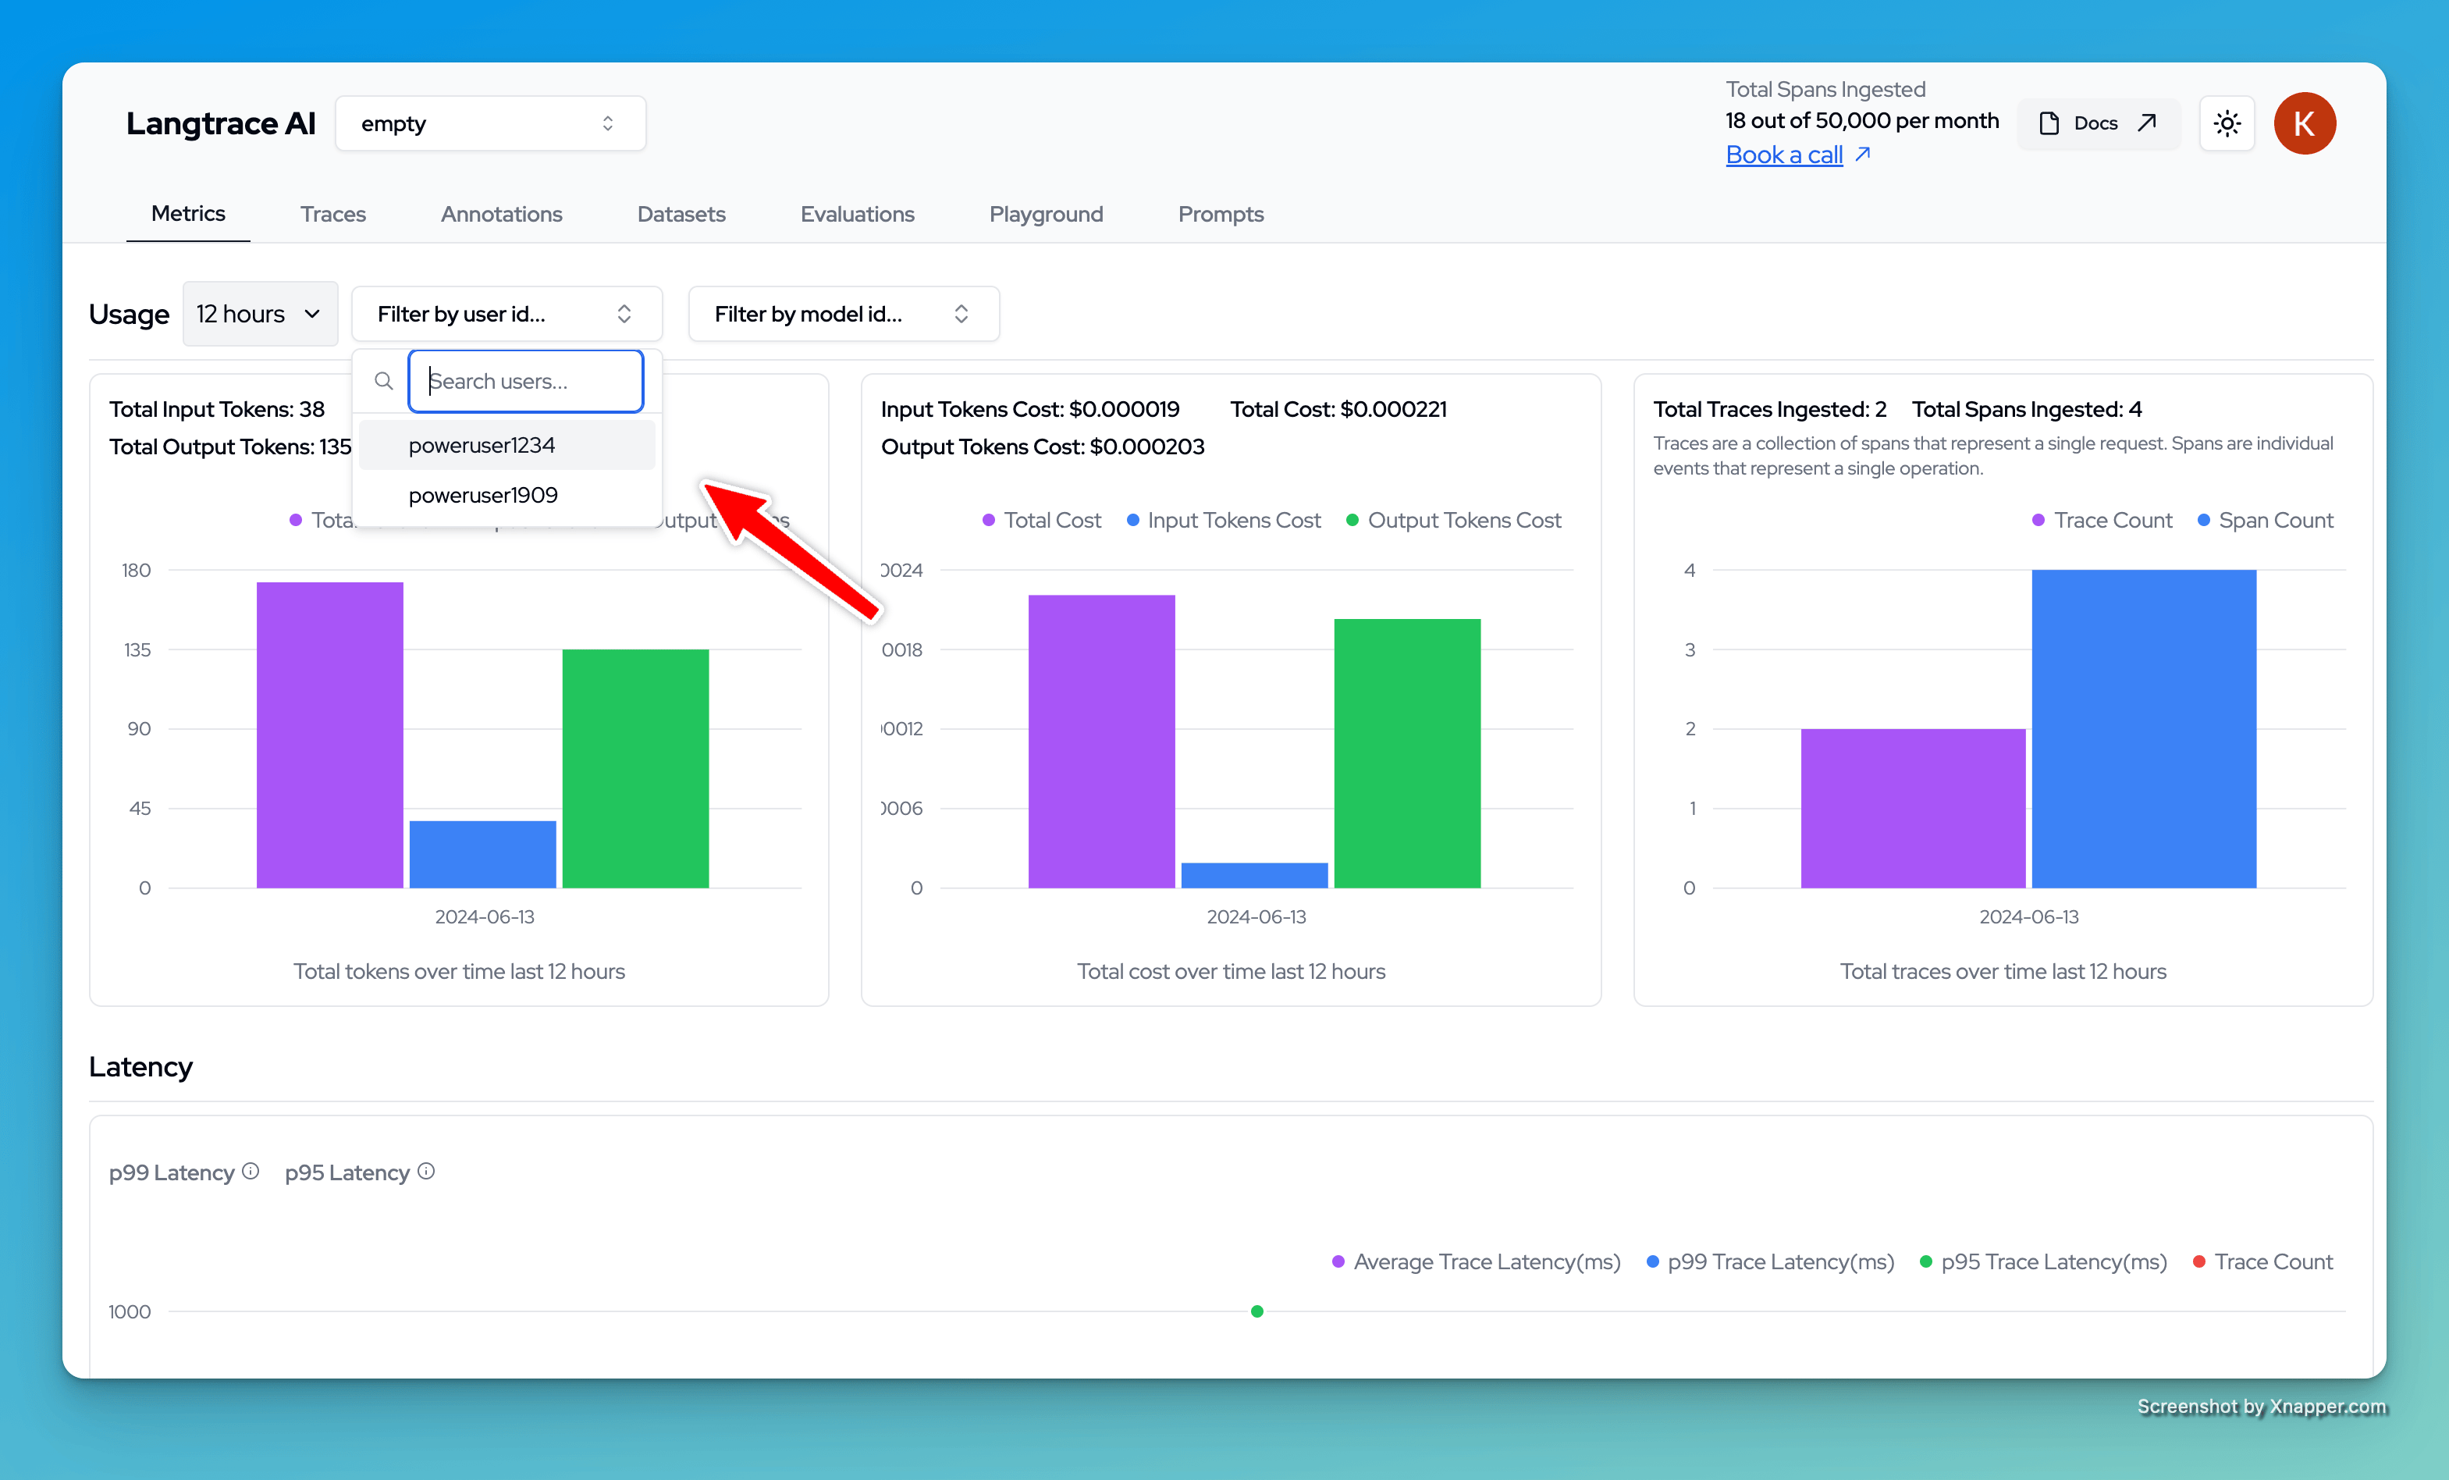Focus the Search users input field
The image size is (2449, 1480).
[x=526, y=381]
